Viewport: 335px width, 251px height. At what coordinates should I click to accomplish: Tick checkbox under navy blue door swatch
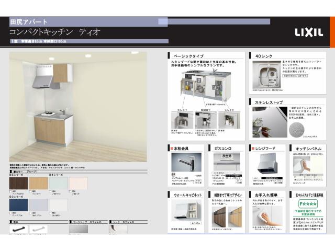(x=10, y=213)
